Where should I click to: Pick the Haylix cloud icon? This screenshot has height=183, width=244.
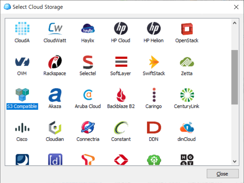[88, 29]
